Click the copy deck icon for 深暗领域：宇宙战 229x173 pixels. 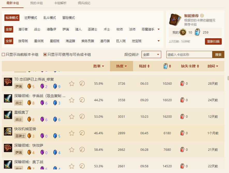point(82,100)
